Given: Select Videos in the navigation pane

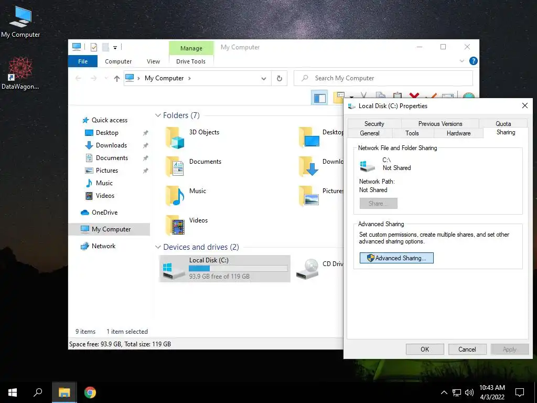Looking at the screenshot, I should point(105,196).
